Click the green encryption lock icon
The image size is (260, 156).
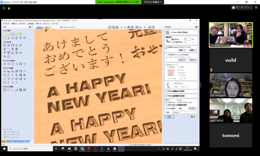point(9,8)
